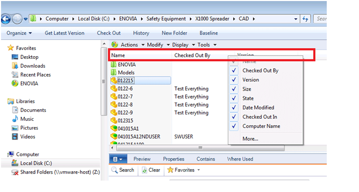Click the Desktop icon in Favorites
359x192 pixels.
[15, 57]
